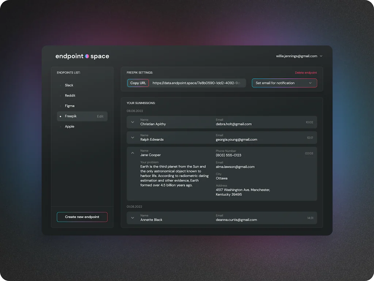Select the Slack endpoint
Image resolution: width=374 pixels, height=281 pixels.
click(69, 85)
